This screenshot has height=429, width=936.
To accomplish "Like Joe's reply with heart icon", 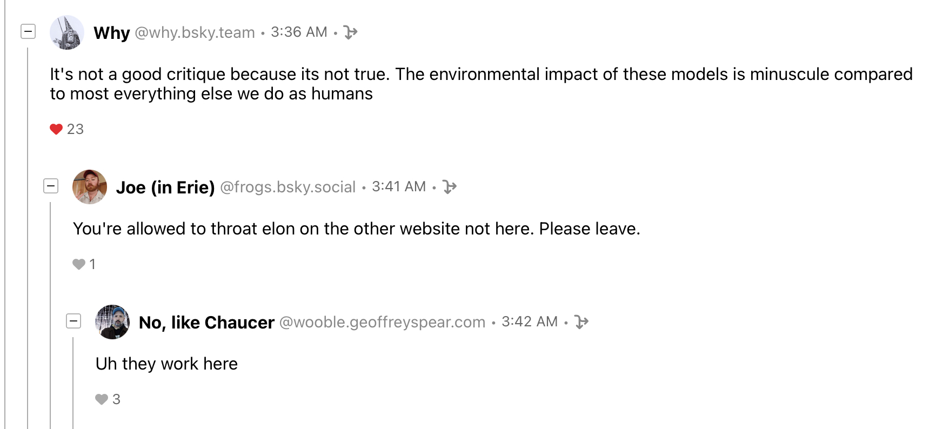I will 79,264.
